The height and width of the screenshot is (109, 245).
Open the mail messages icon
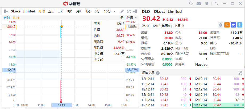click(199, 3)
